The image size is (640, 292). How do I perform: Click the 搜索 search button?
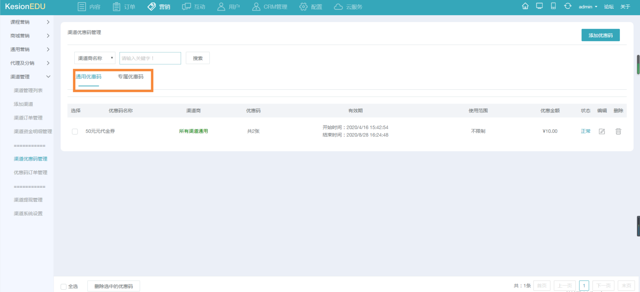198,58
